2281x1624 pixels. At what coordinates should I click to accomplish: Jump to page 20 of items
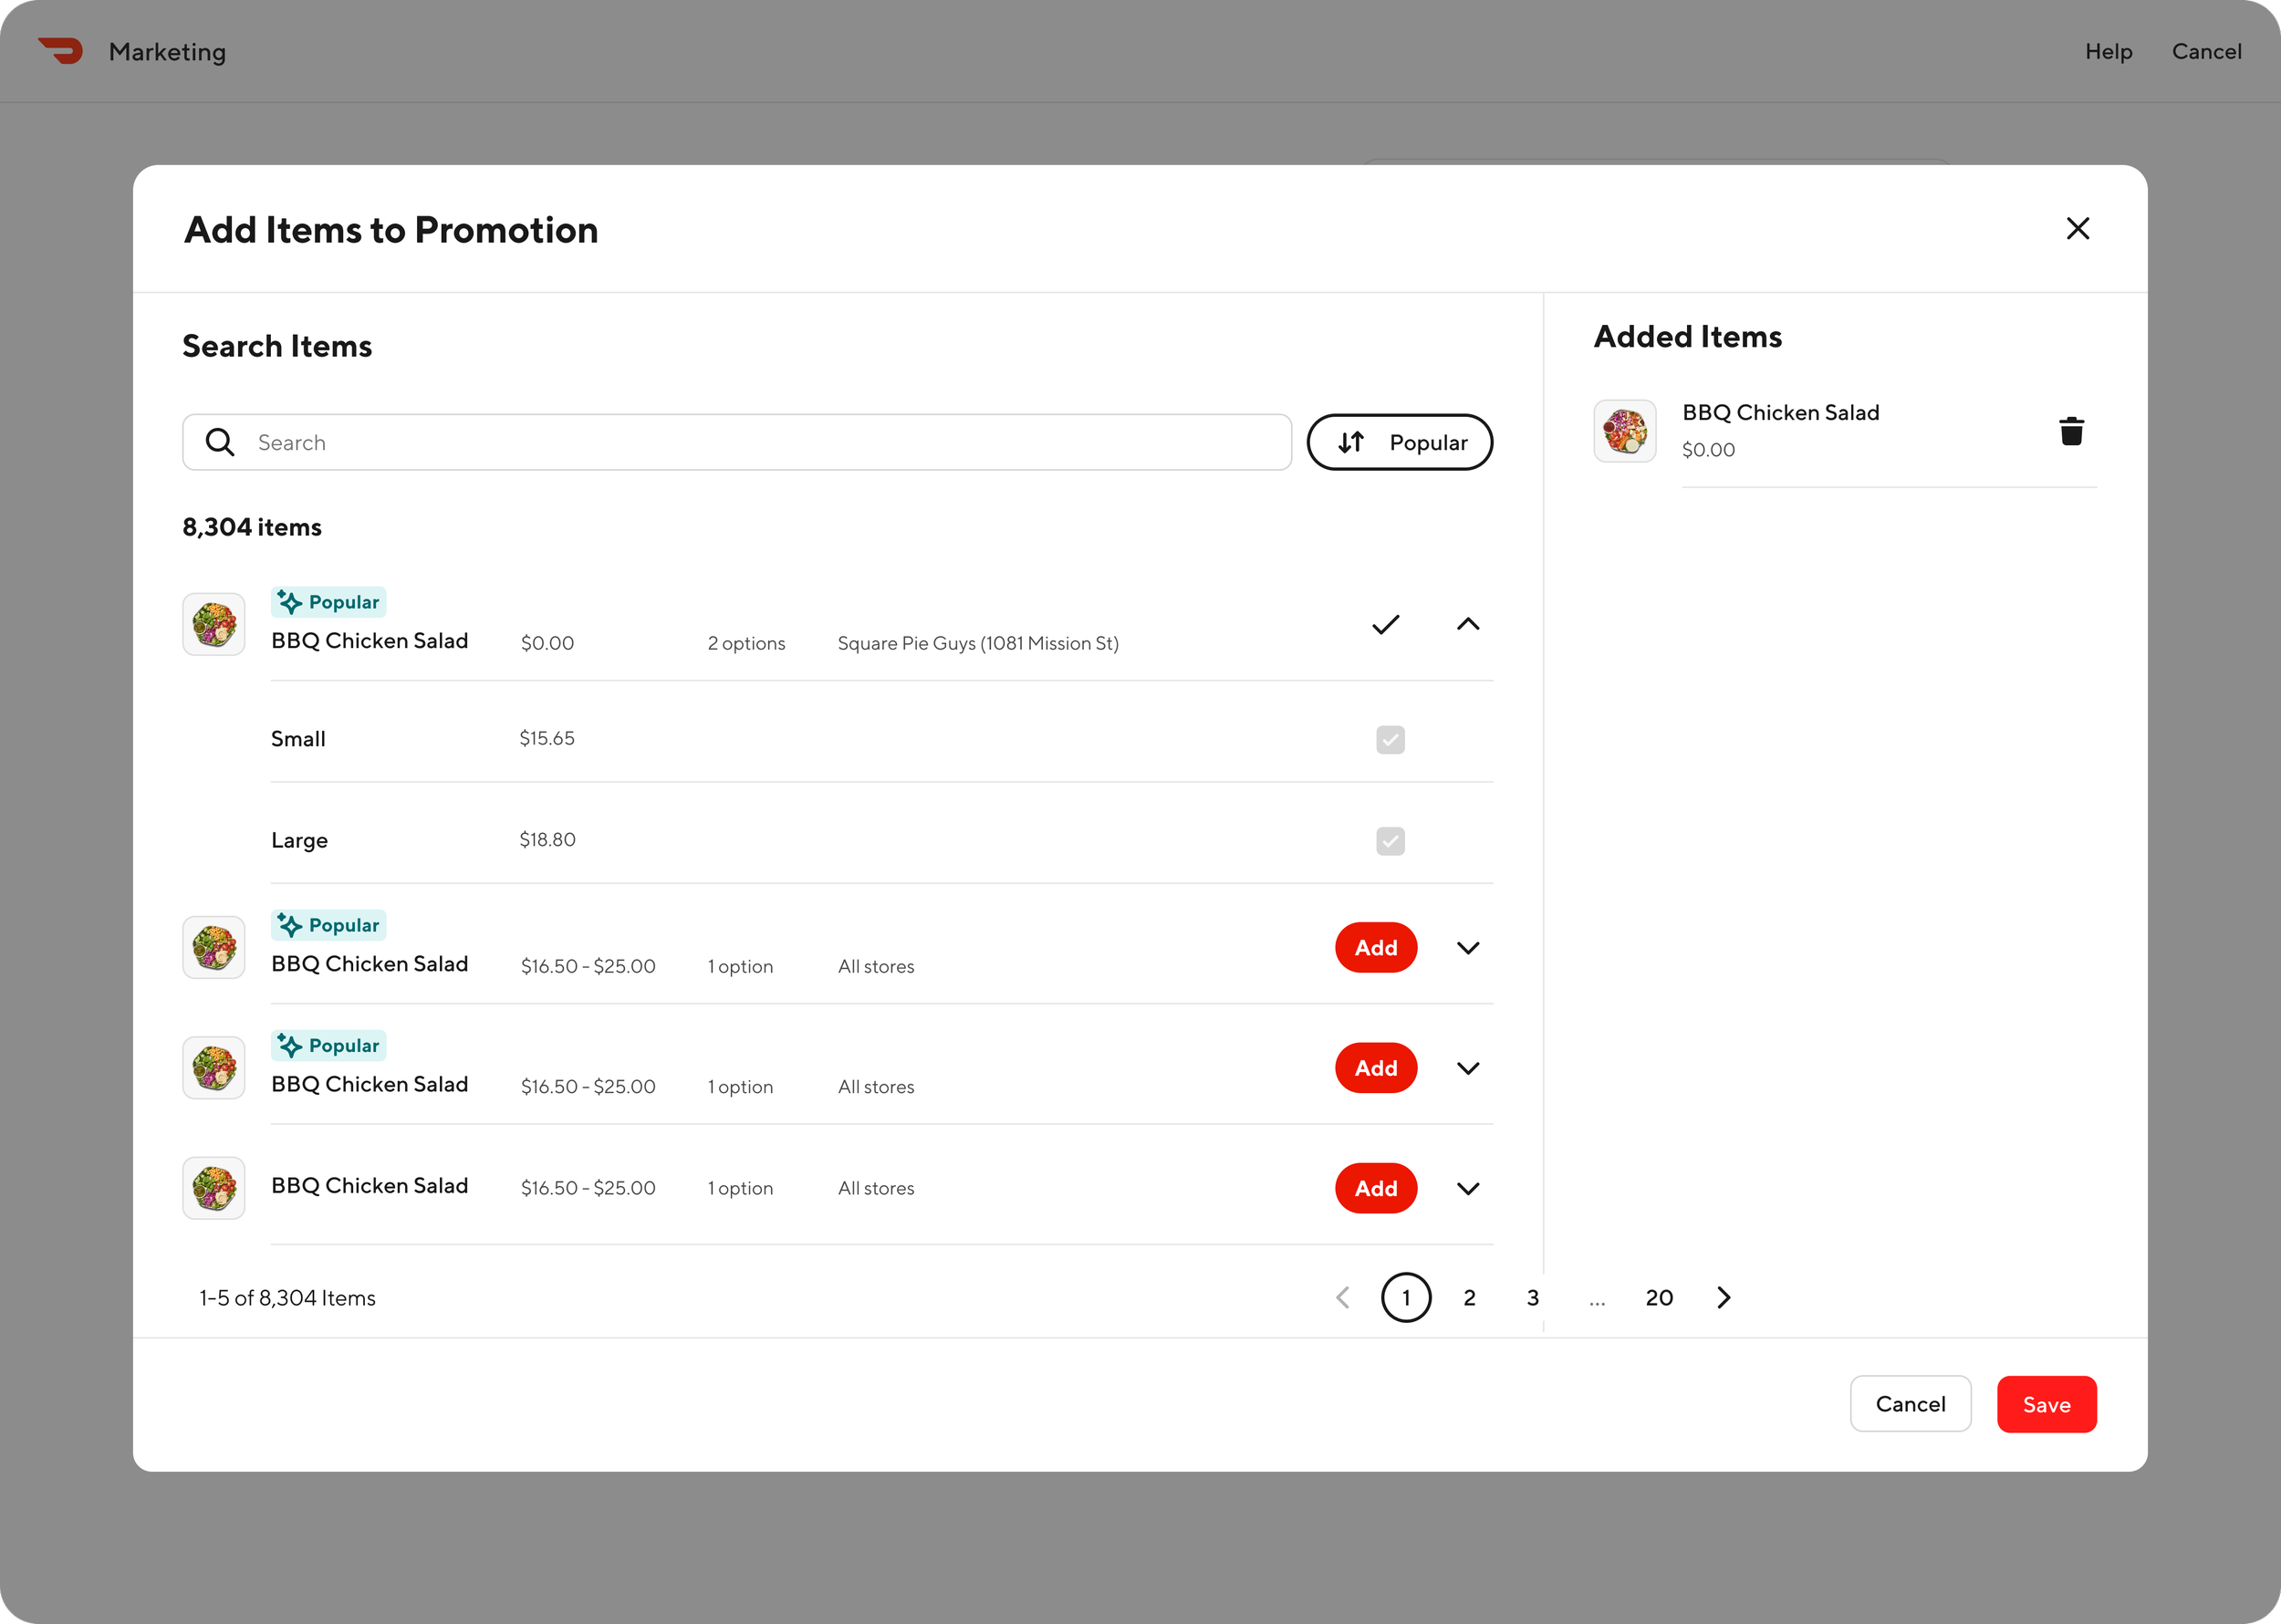tap(1658, 1297)
